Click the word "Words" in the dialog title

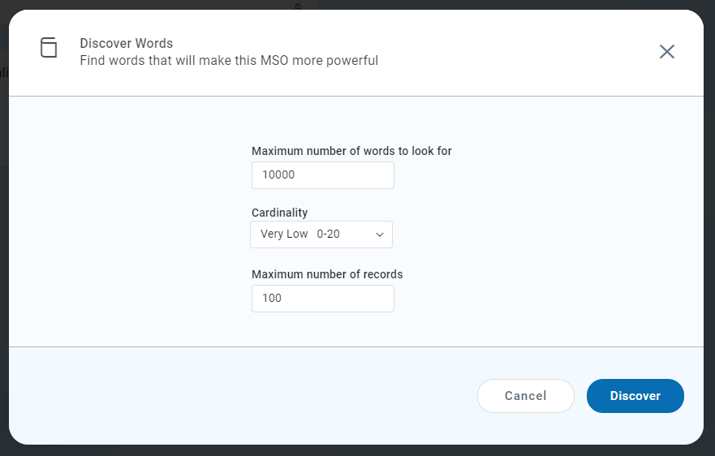pyautogui.click(x=153, y=43)
